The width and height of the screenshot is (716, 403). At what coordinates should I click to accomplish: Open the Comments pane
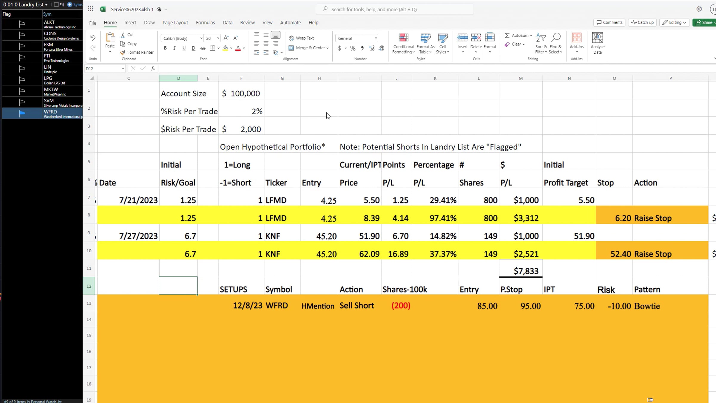coord(609,22)
